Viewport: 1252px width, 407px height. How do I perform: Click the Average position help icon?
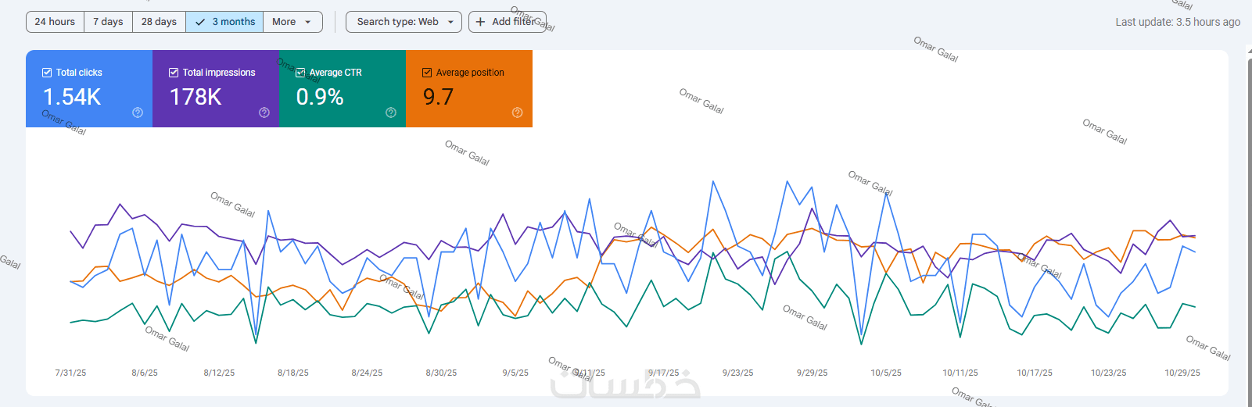pos(517,112)
